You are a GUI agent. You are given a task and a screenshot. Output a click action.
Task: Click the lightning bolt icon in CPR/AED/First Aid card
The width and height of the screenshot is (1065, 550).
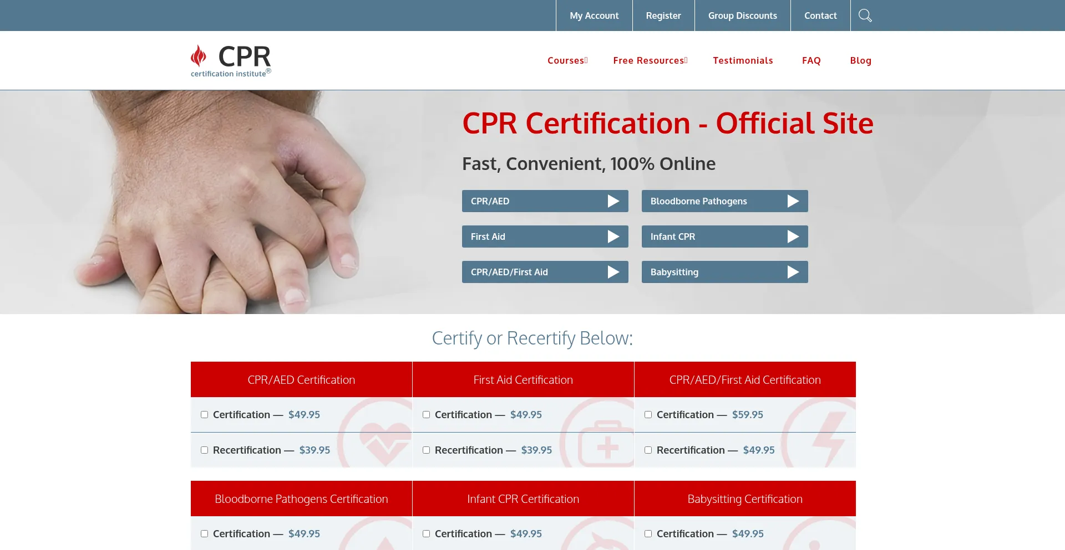tap(829, 439)
